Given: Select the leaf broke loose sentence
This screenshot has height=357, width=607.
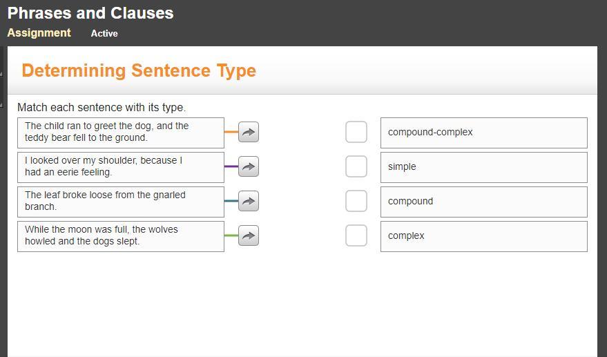Looking at the screenshot, I should (x=121, y=202).
